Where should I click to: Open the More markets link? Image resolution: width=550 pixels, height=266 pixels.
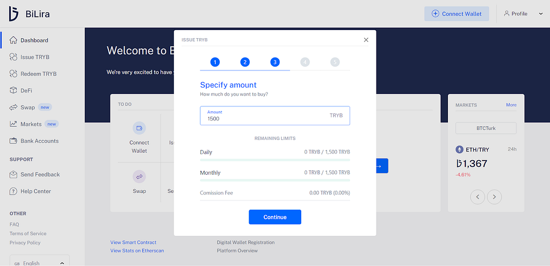click(x=511, y=105)
